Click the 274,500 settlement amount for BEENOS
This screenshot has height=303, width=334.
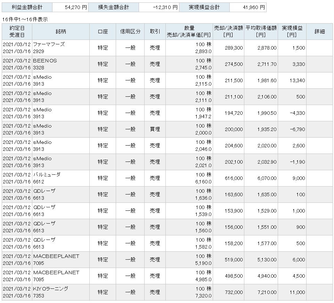pyautogui.click(x=234, y=64)
